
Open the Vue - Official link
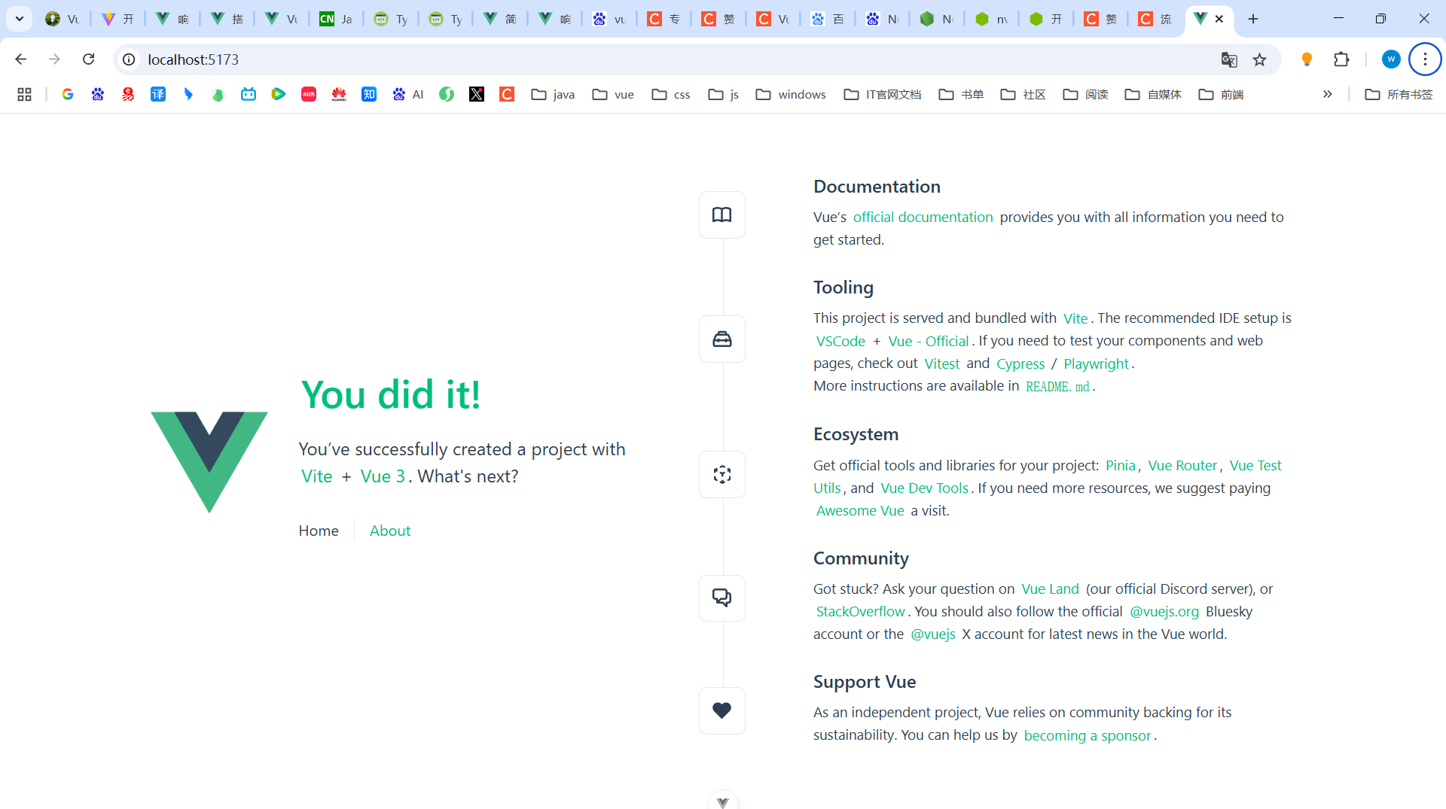(x=928, y=341)
